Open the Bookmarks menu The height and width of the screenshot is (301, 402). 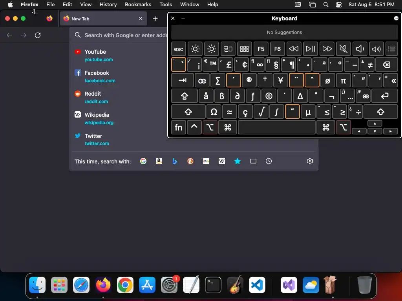coord(138,4)
